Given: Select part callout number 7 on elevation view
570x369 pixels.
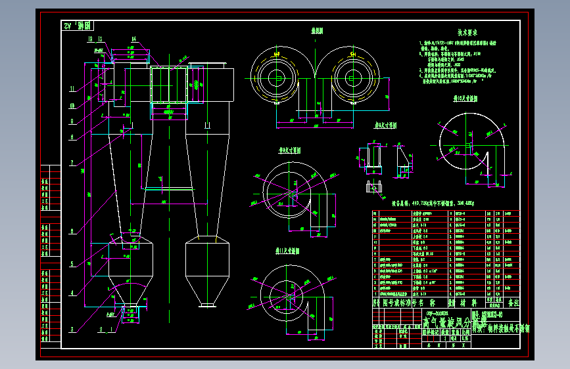Looking at the screenshot, I should tap(72, 163).
